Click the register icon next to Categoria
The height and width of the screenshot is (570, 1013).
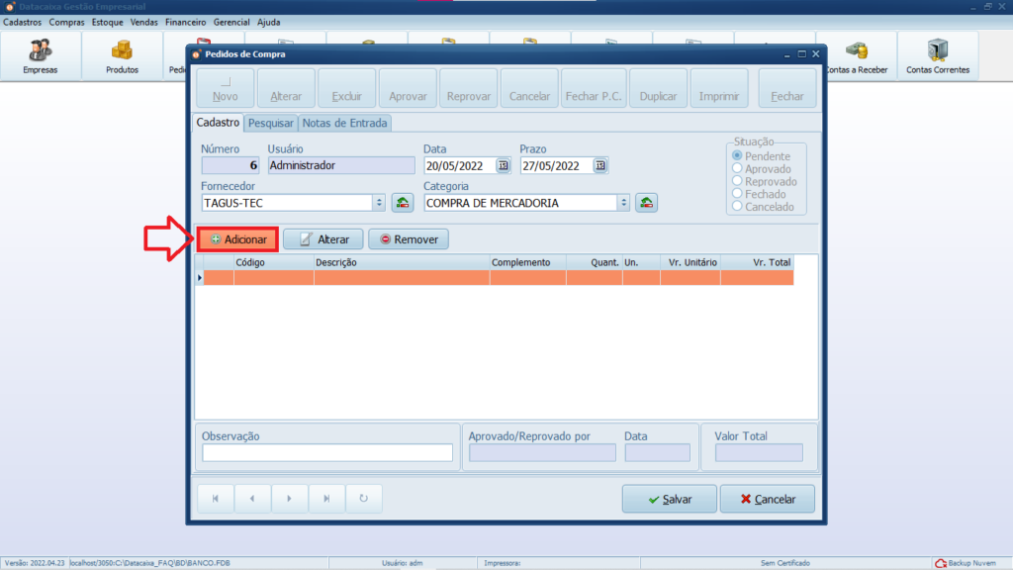coord(646,203)
